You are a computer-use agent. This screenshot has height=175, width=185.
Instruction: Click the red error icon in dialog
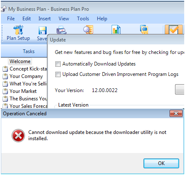18,136
